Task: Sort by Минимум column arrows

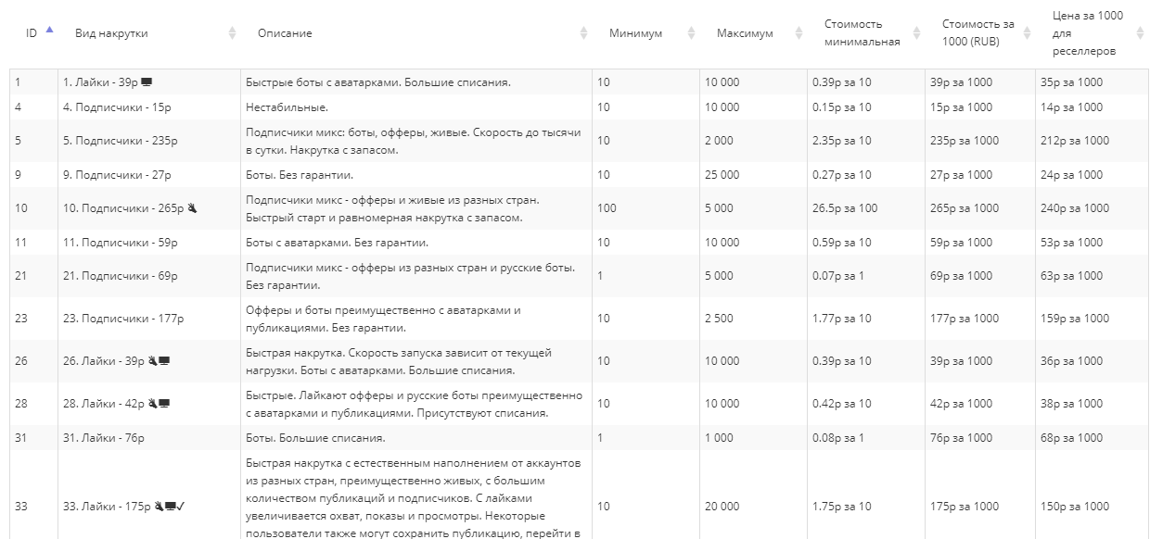Action: pyautogui.click(x=691, y=33)
